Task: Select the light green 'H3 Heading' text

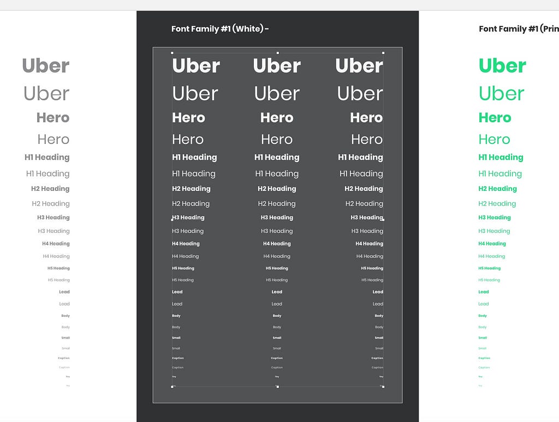Action: [x=494, y=231]
